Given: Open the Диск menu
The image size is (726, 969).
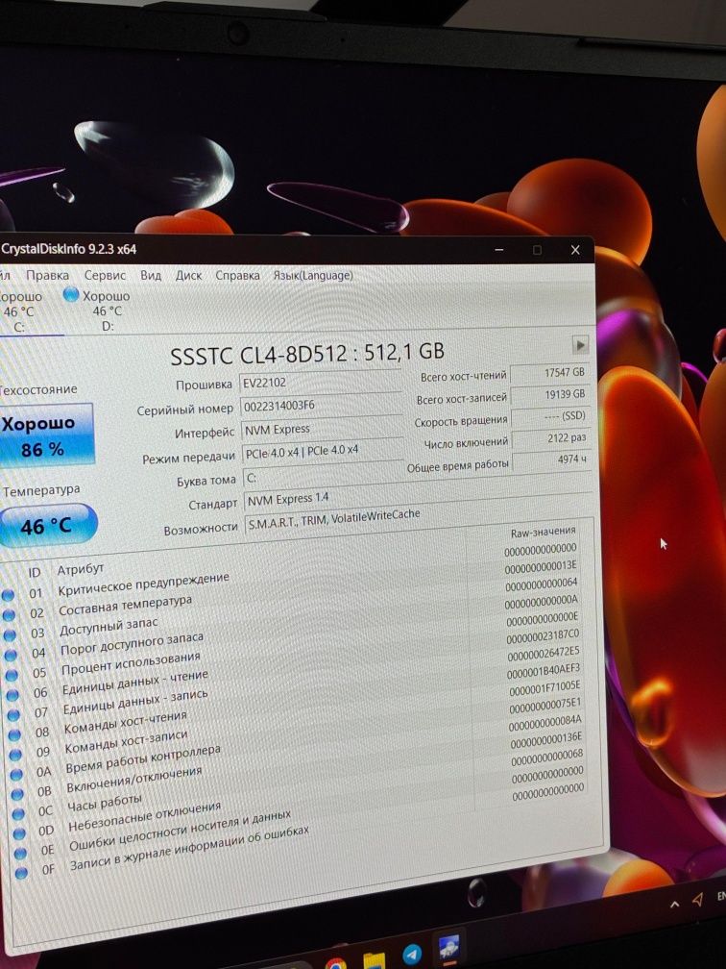Looking at the screenshot, I should pyautogui.click(x=188, y=275).
